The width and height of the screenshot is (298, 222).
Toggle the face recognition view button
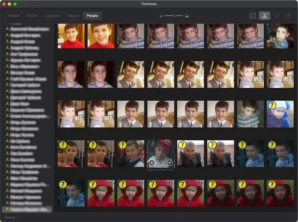(x=264, y=16)
